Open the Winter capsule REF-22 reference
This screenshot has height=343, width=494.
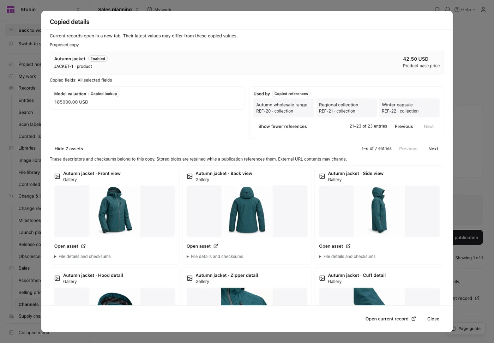(x=409, y=108)
